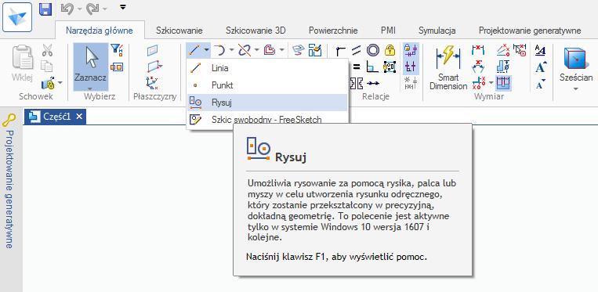Click the Cut scissors icon
Viewport: 598px width, 292px height.
point(47,50)
